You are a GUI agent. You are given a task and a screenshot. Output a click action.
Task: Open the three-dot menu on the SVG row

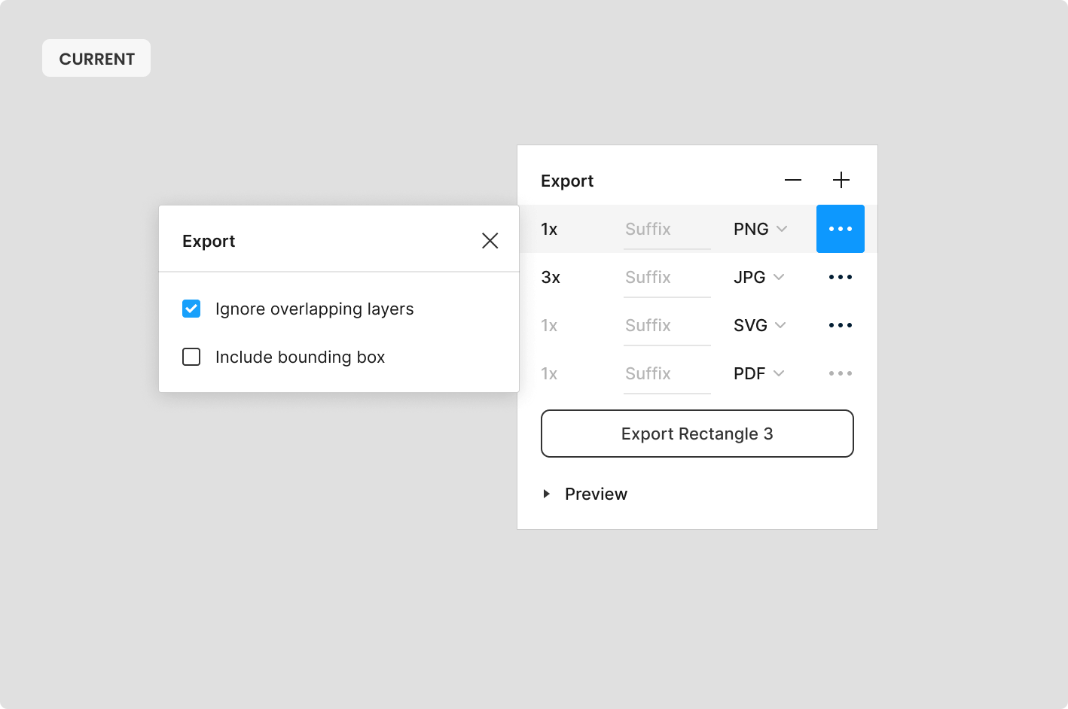pyautogui.click(x=840, y=325)
